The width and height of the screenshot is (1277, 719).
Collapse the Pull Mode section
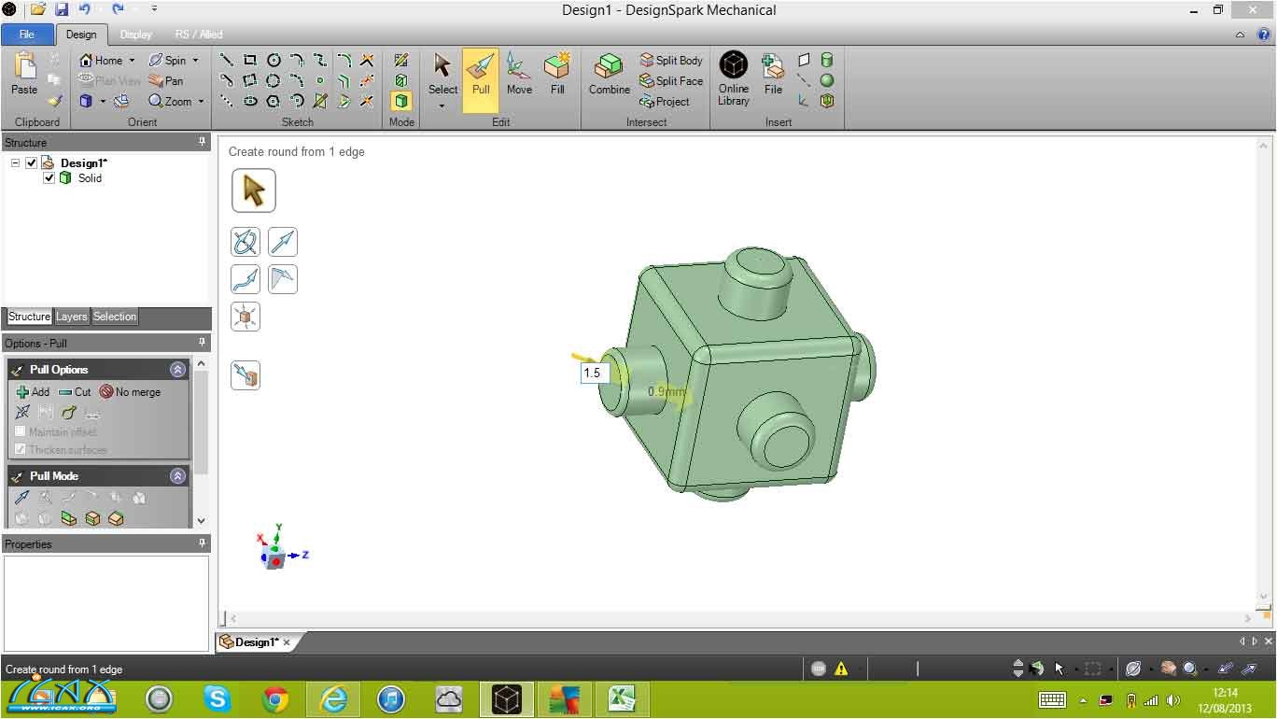[x=177, y=476]
